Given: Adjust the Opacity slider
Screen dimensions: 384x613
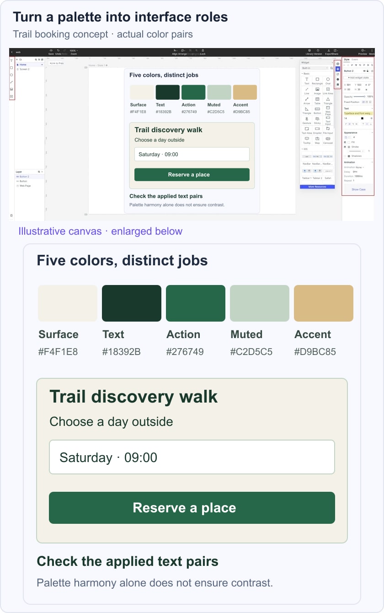Looking at the screenshot, I should coord(359,97).
